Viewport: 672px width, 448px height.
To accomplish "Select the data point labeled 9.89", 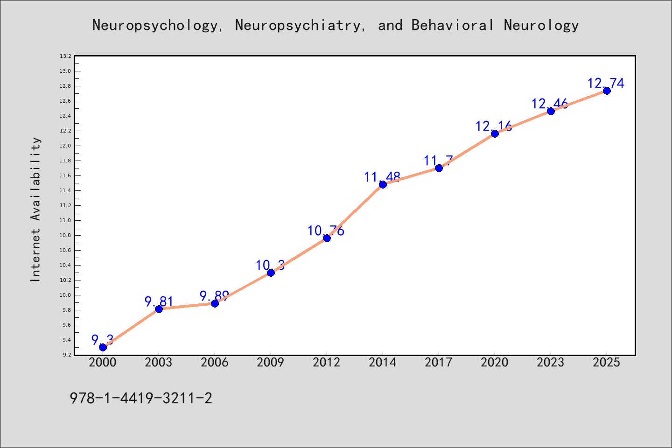I will click(215, 303).
